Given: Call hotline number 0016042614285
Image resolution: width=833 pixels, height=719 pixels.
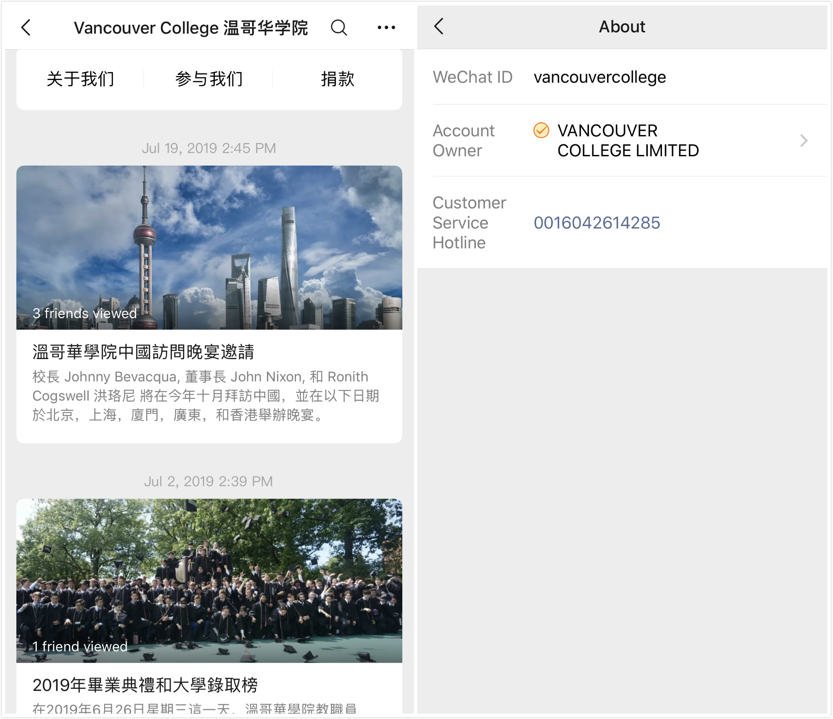Looking at the screenshot, I should click(x=597, y=223).
